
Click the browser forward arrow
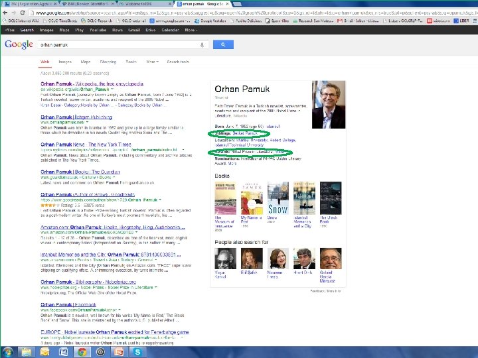[14, 13]
